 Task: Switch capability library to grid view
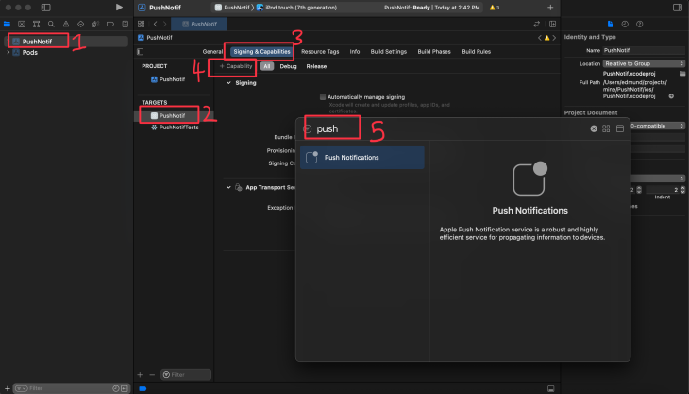point(606,128)
